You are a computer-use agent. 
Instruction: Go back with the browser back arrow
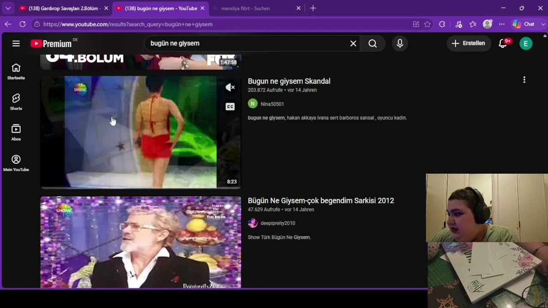click(x=8, y=24)
